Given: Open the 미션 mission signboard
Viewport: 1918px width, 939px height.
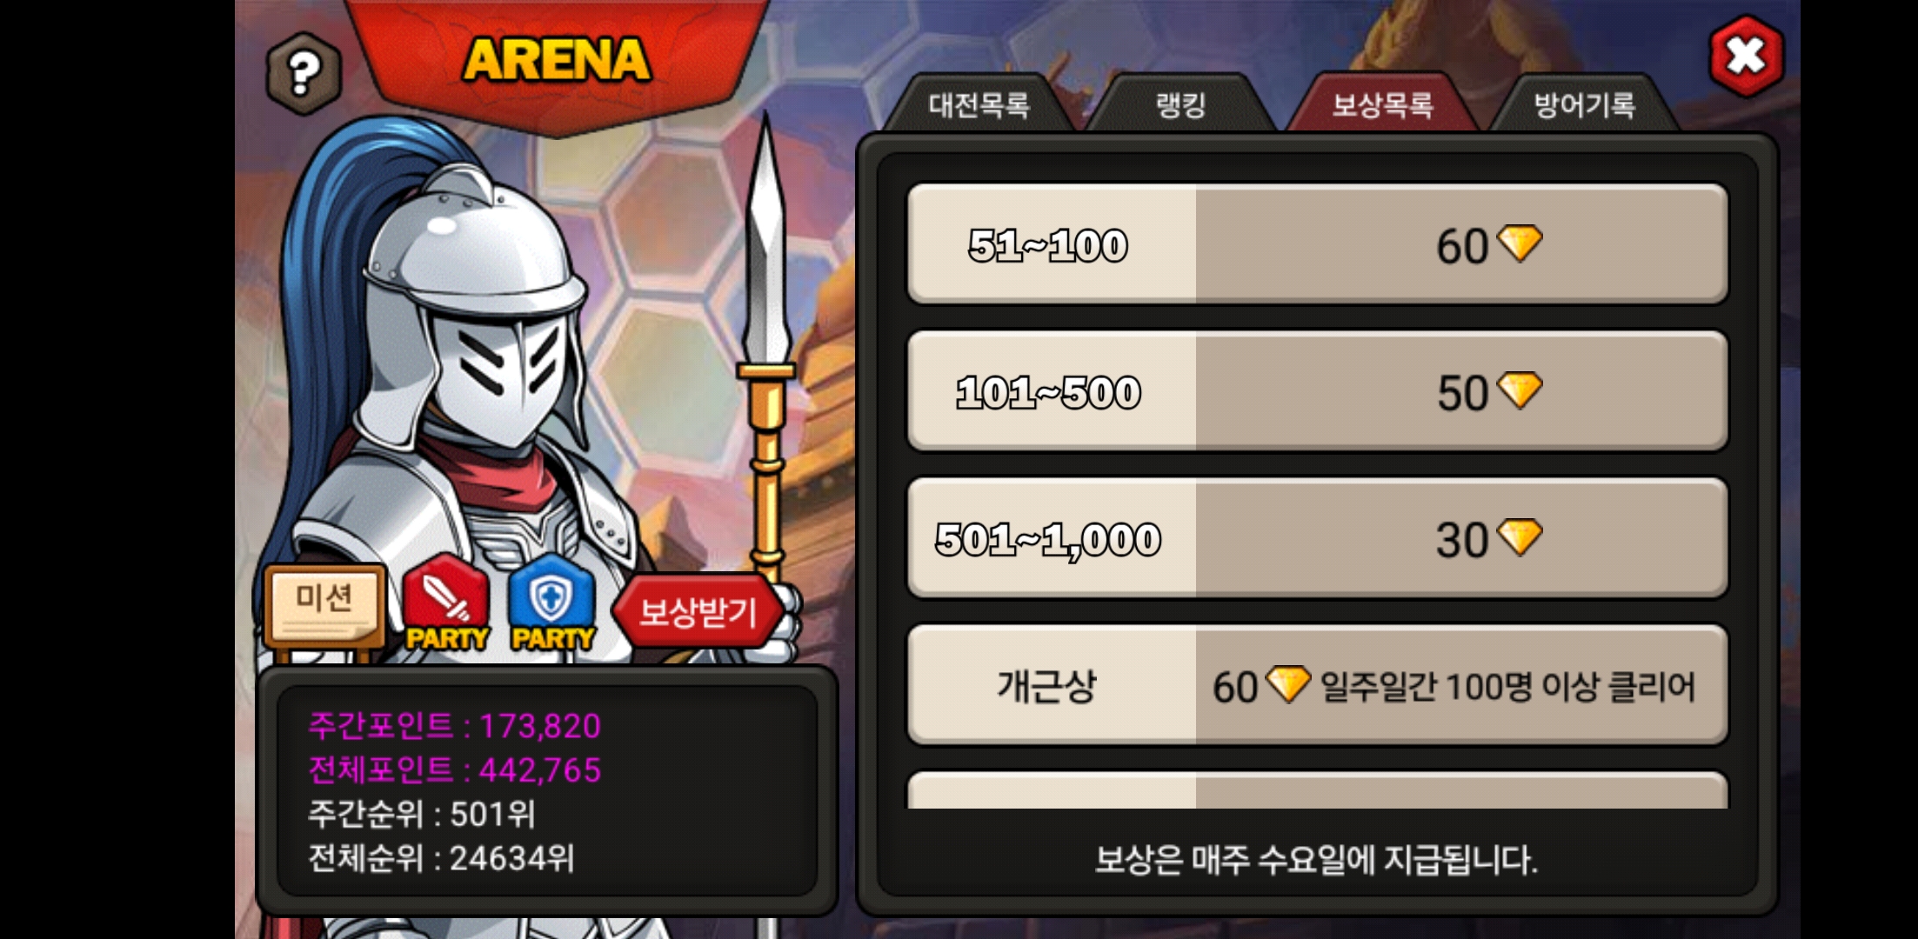Looking at the screenshot, I should [x=324, y=606].
